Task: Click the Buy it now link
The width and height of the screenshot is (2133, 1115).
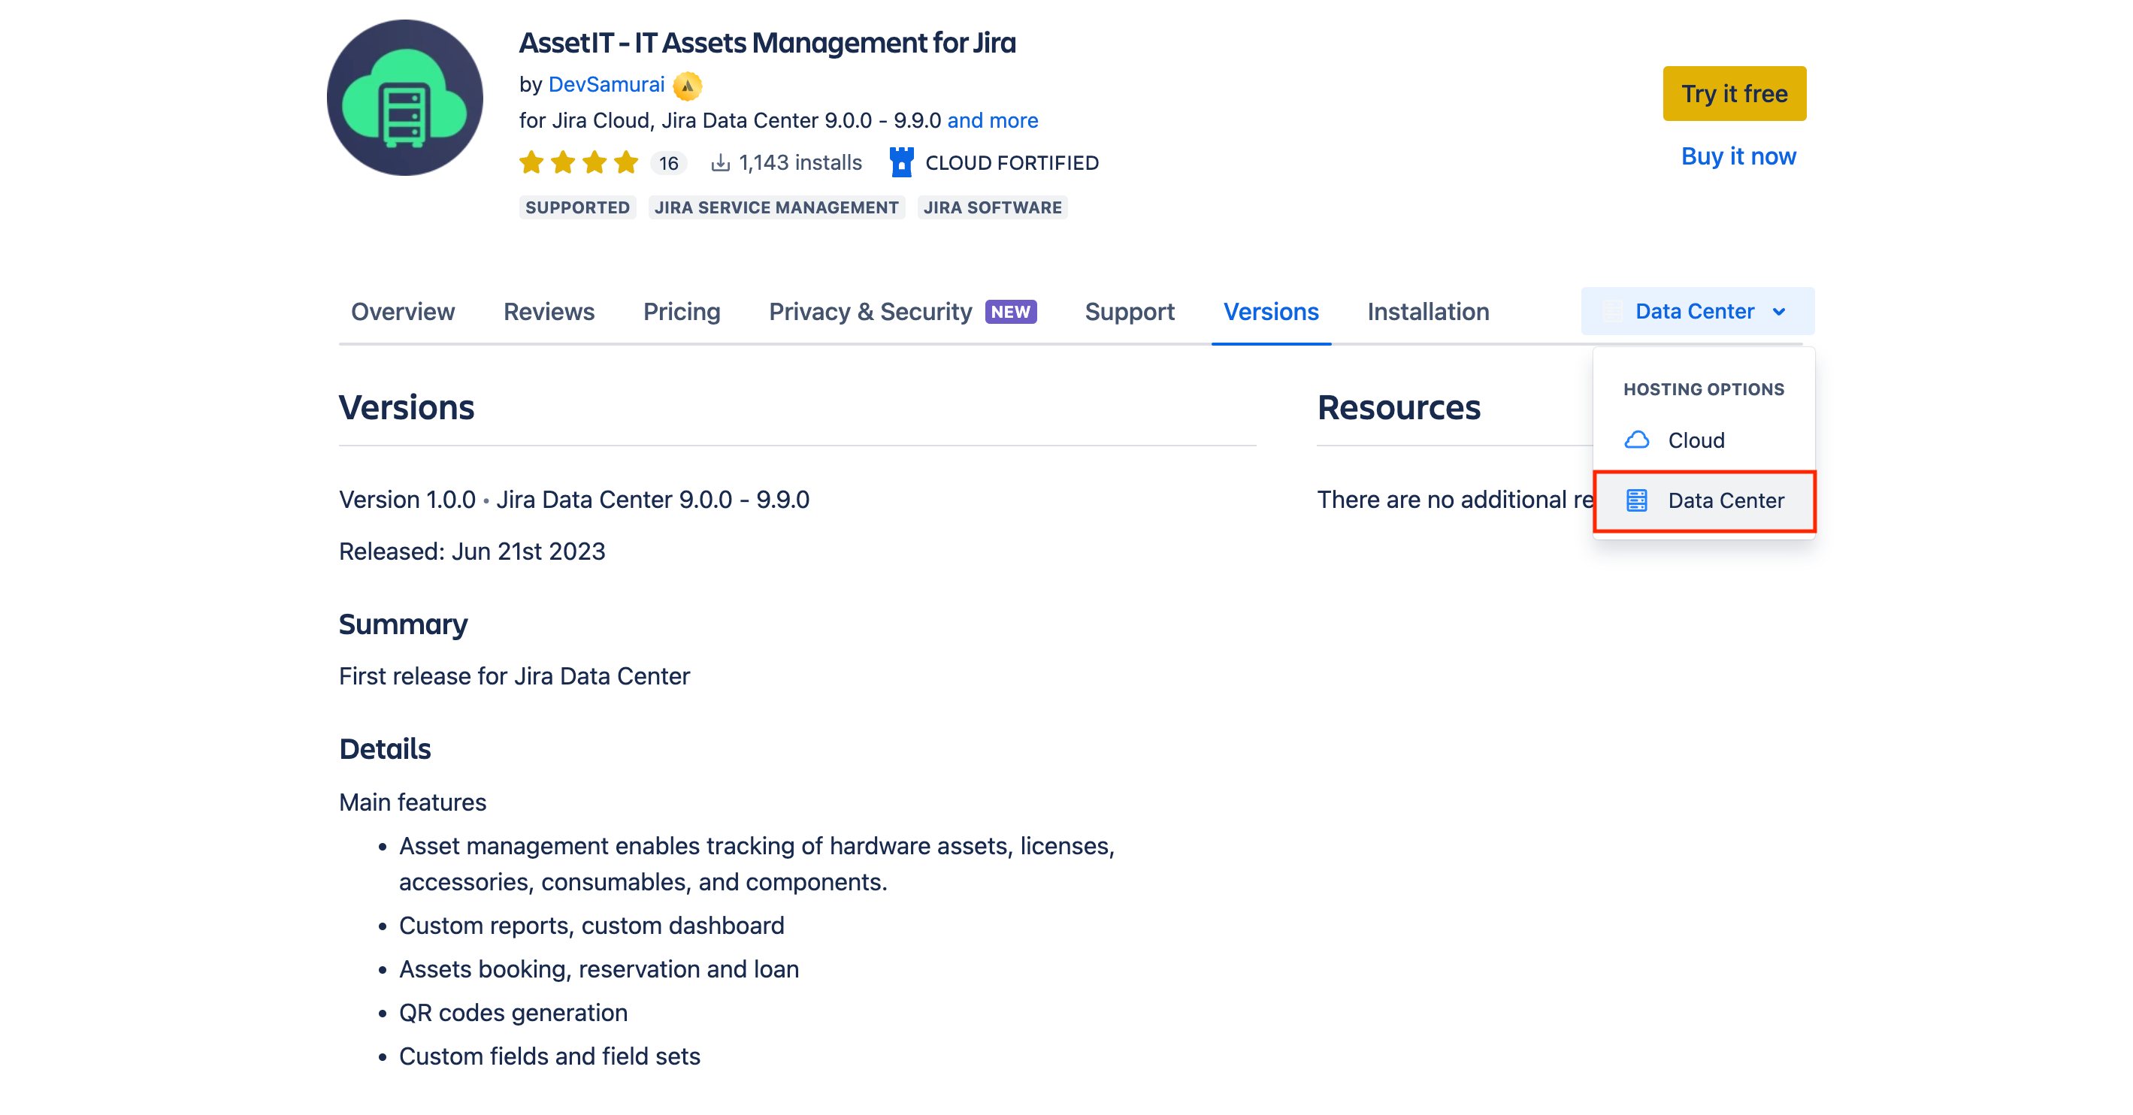Action: pyautogui.click(x=1738, y=156)
